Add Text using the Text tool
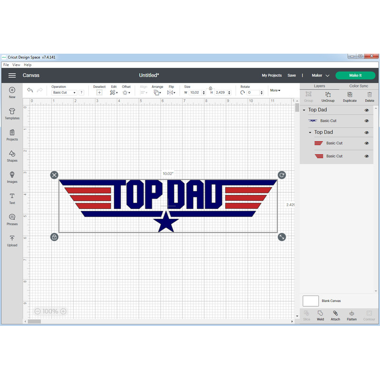 pos(12,198)
